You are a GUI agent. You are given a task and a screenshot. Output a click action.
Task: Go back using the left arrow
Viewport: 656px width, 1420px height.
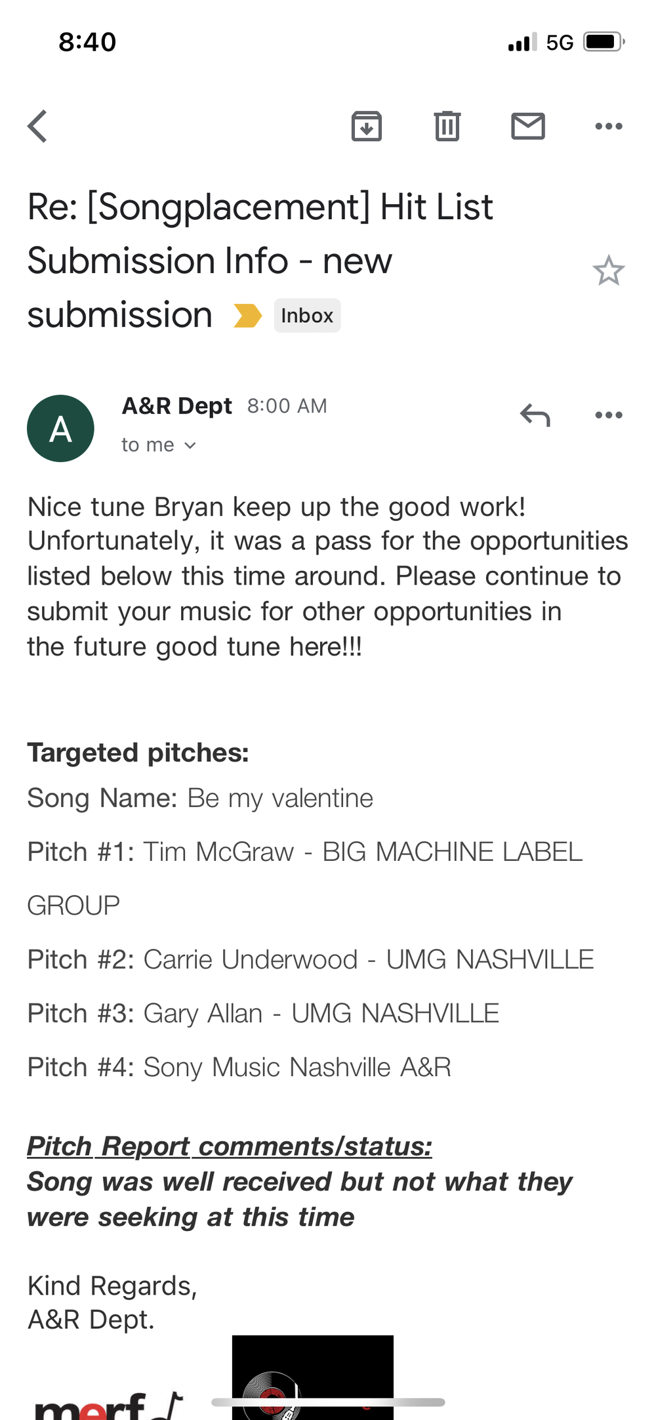[x=37, y=126]
